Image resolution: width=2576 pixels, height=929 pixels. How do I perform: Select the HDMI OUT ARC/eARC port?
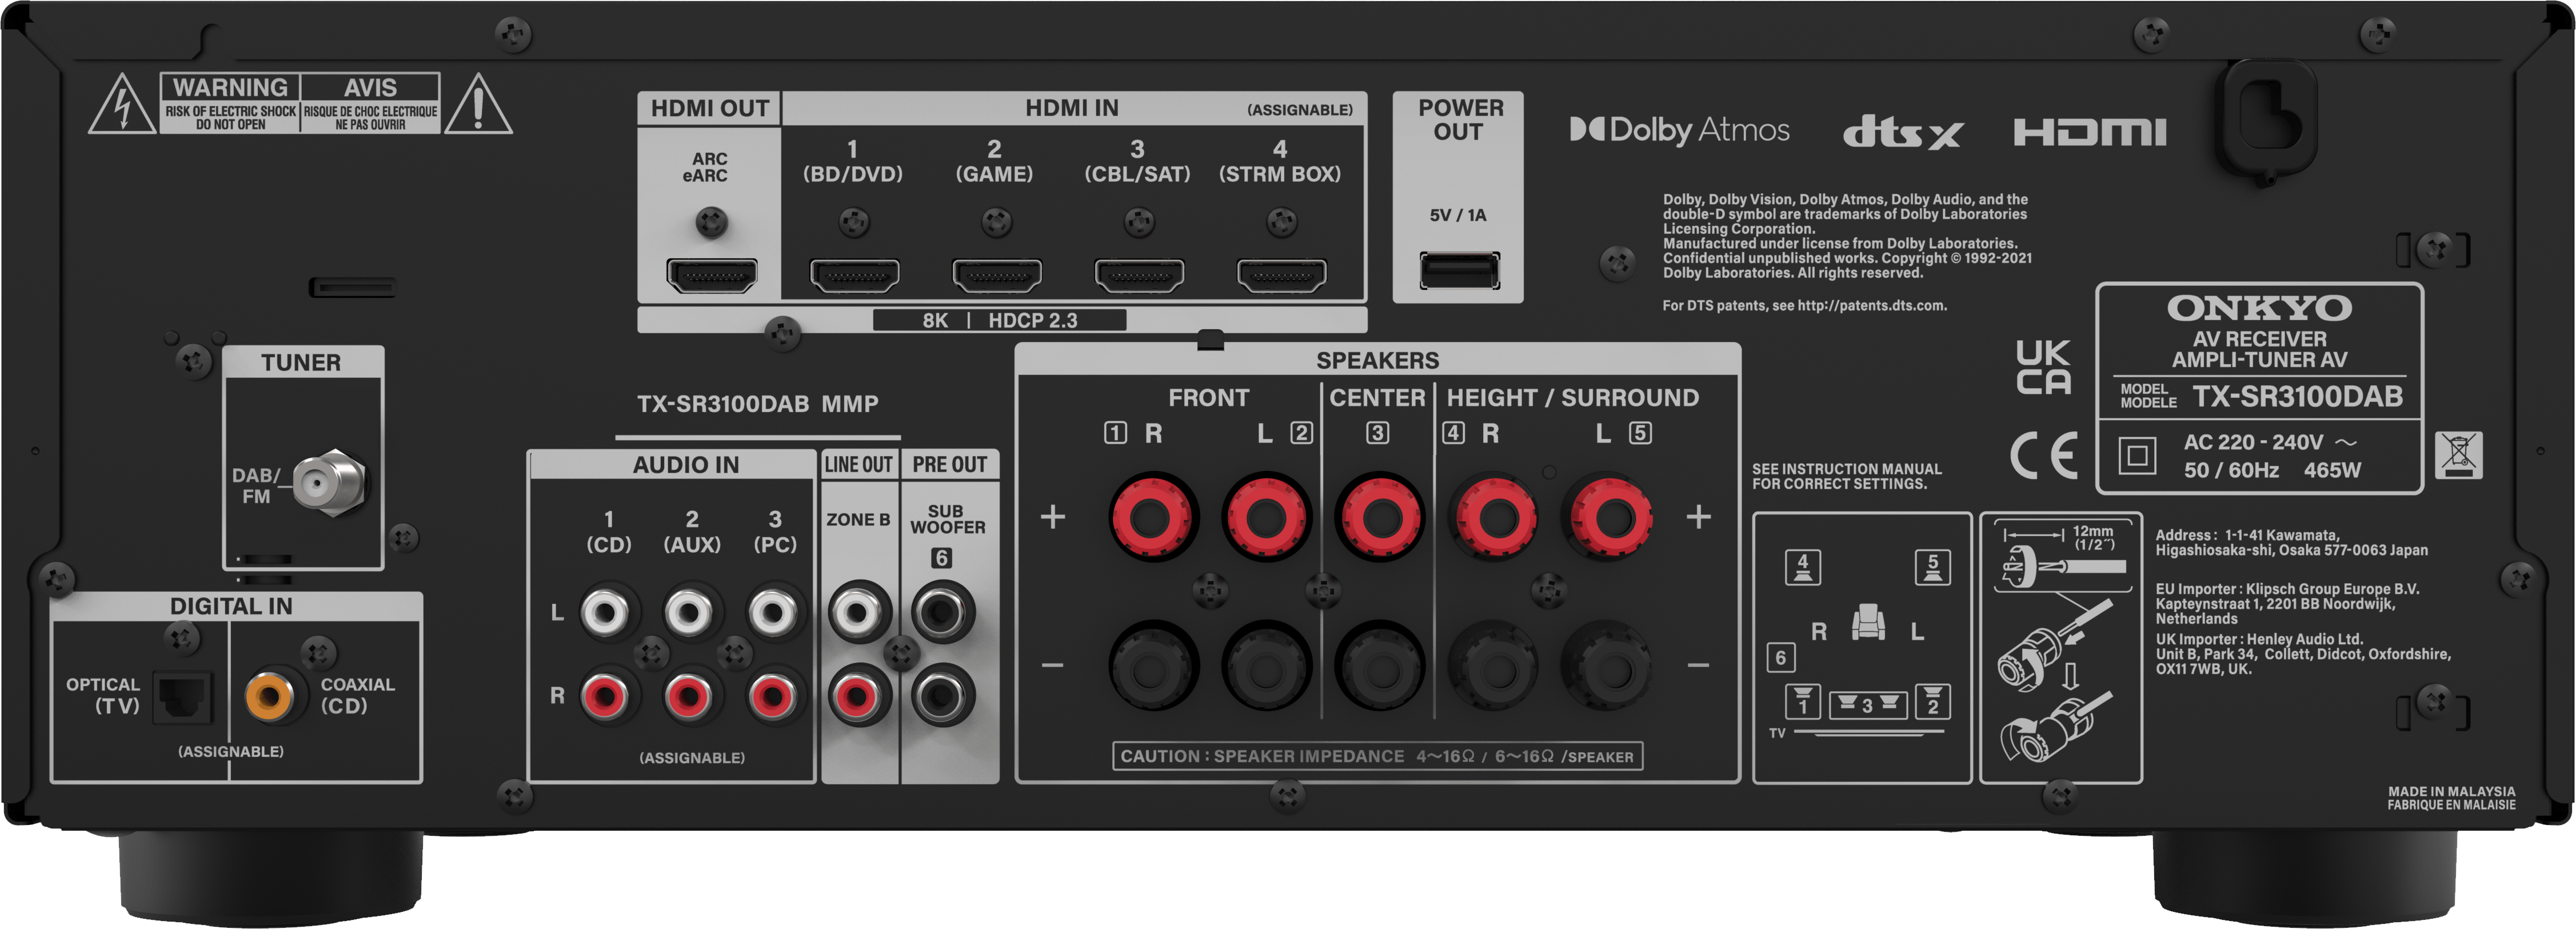tap(711, 274)
